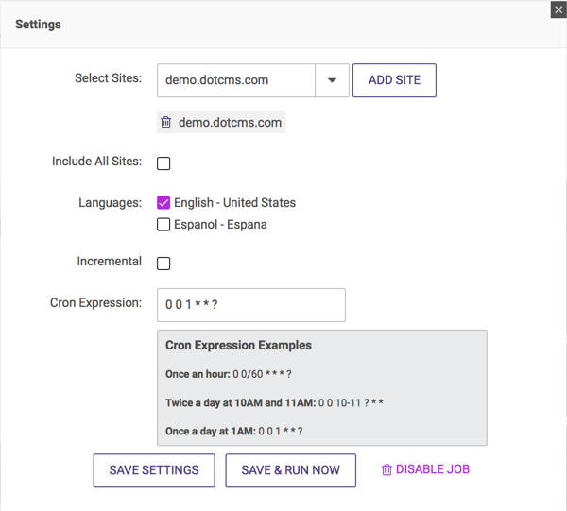
Task: Click the DISABLE JOB text link
Action: [x=432, y=469]
